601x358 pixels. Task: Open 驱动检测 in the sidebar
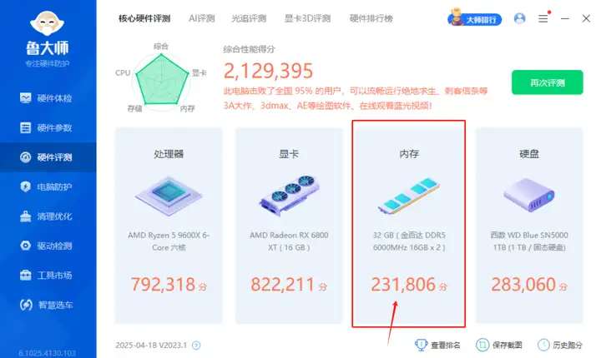pyautogui.click(x=46, y=246)
